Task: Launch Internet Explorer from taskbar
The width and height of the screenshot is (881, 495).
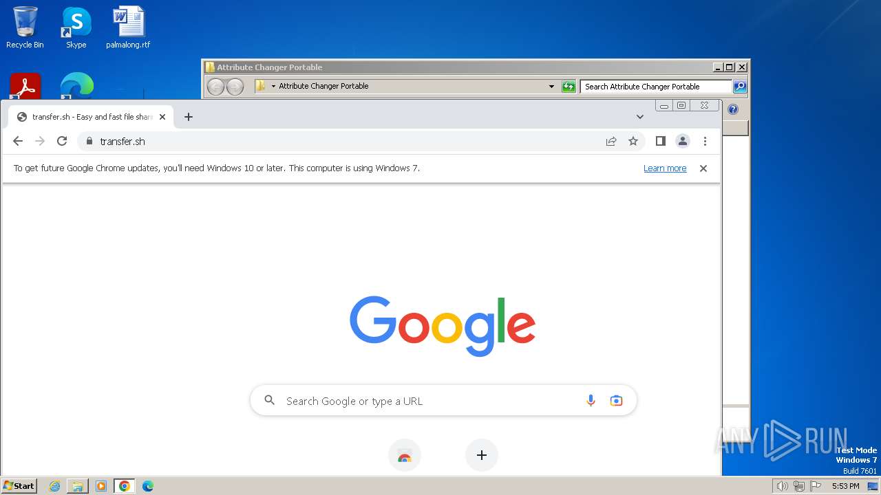Action: [x=55, y=486]
